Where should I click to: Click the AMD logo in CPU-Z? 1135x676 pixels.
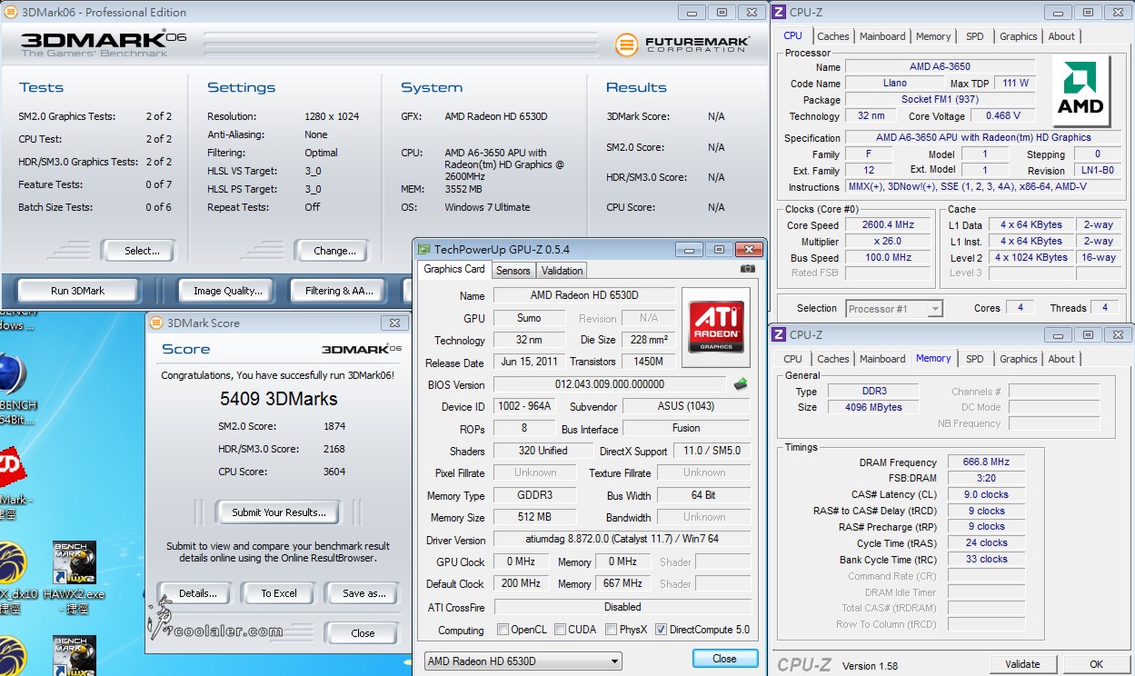[x=1080, y=91]
